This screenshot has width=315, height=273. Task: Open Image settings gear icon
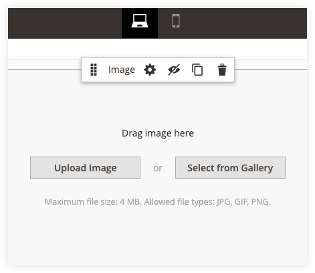[x=150, y=70]
